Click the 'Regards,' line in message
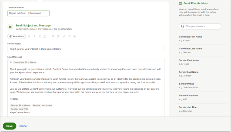 [x=14, y=99]
